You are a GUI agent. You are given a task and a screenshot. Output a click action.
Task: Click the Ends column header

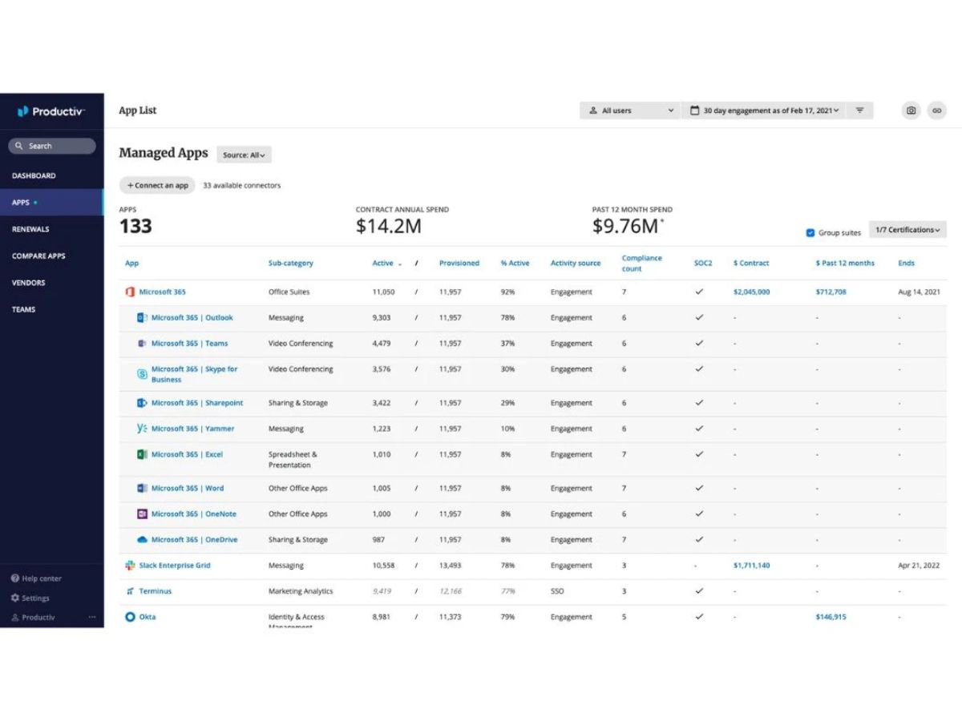pos(906,264)
